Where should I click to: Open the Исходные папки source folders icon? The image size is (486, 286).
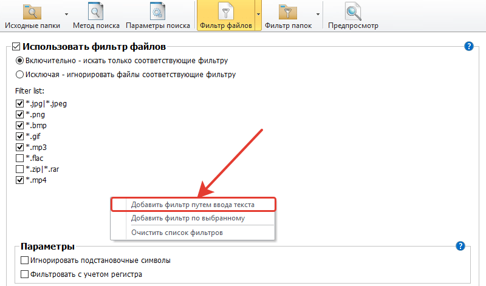point(32,12)
